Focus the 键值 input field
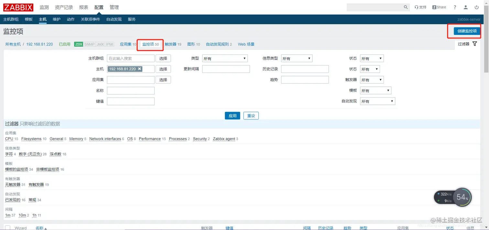Image resolution: width=489 pixels, height=230 pixels. point(131,101)
